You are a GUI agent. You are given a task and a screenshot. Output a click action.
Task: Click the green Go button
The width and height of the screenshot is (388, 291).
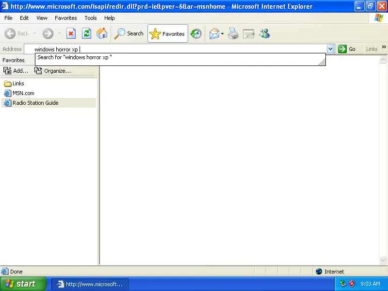point(347,49)
